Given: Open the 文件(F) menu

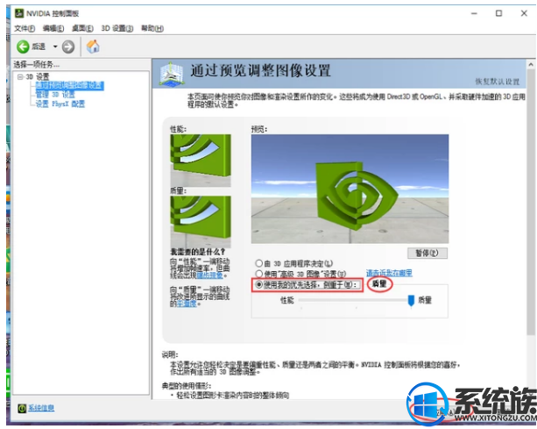Looking at the screenshot, I should point(25,28).
